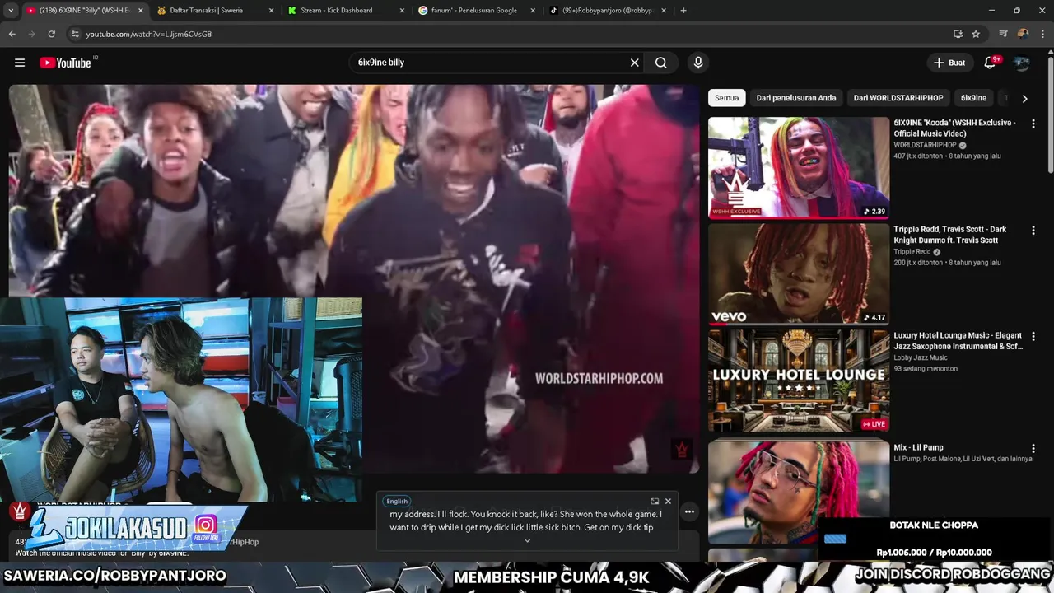Viewport: 1054px width, 593px height.
Task: Open the Lobby Jazz Music channel name
Action: coord(921,357)
